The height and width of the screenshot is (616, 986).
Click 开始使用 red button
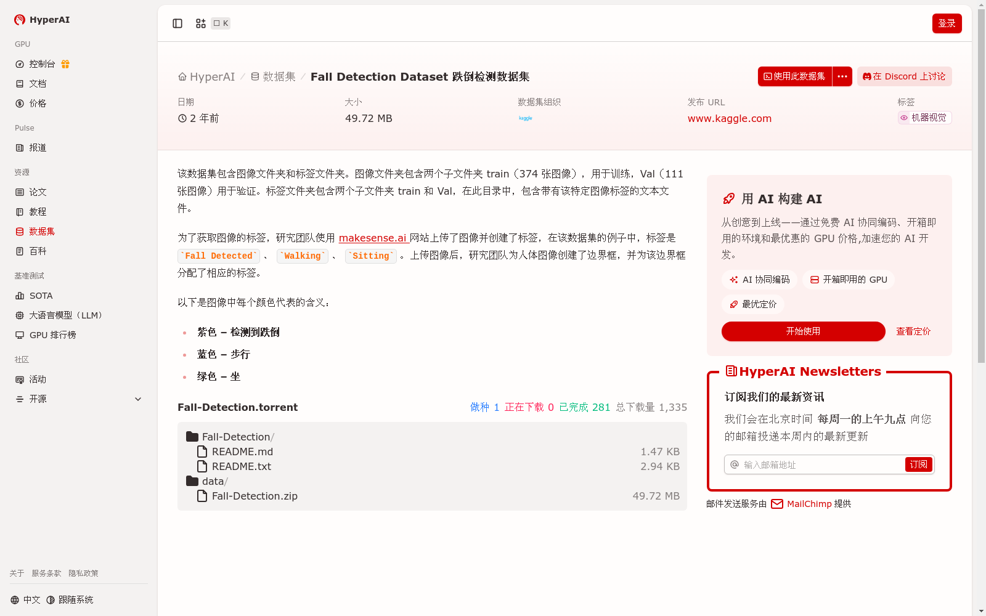click(x=804, y=331)
